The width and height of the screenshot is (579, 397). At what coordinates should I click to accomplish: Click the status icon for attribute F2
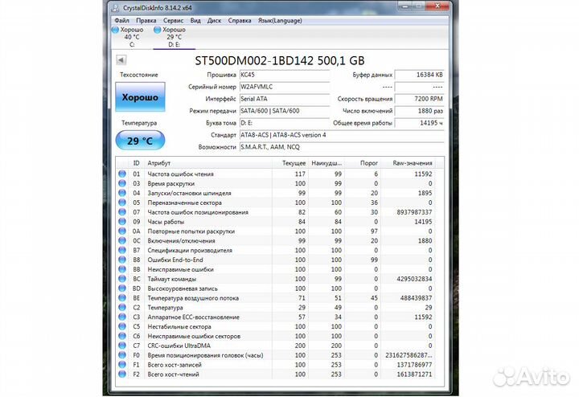point(122,374)
